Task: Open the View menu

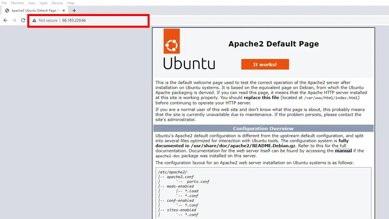Action: 32,3
